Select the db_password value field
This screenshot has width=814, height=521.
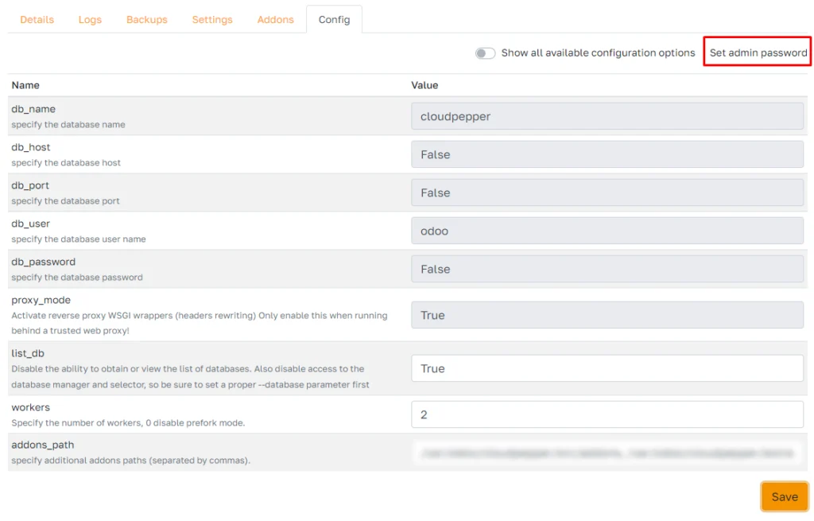click(x=608, y=269)
